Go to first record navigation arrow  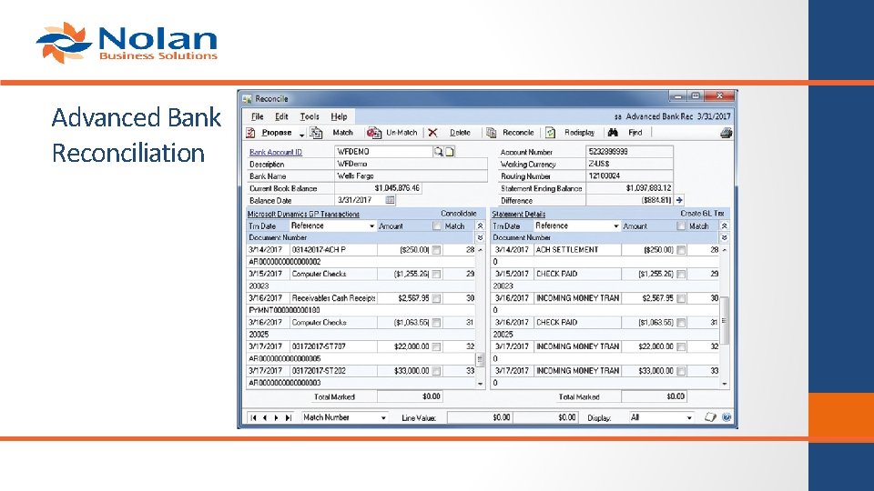click(x=254, y=417)
